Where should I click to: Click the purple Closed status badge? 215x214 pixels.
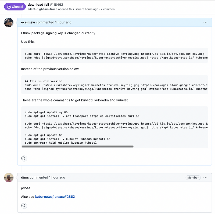click(x=15, y=6)
